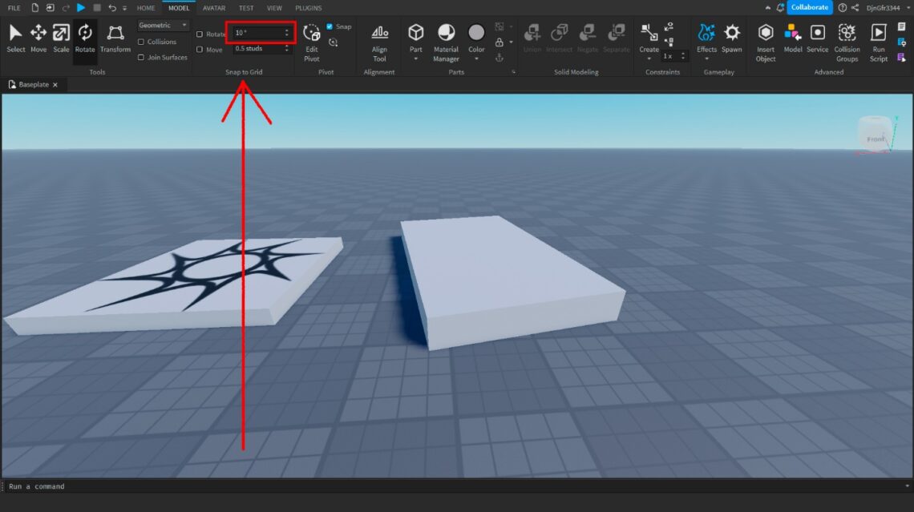
Task: Open the Color dropdown arrow
Action: (476, 56)
